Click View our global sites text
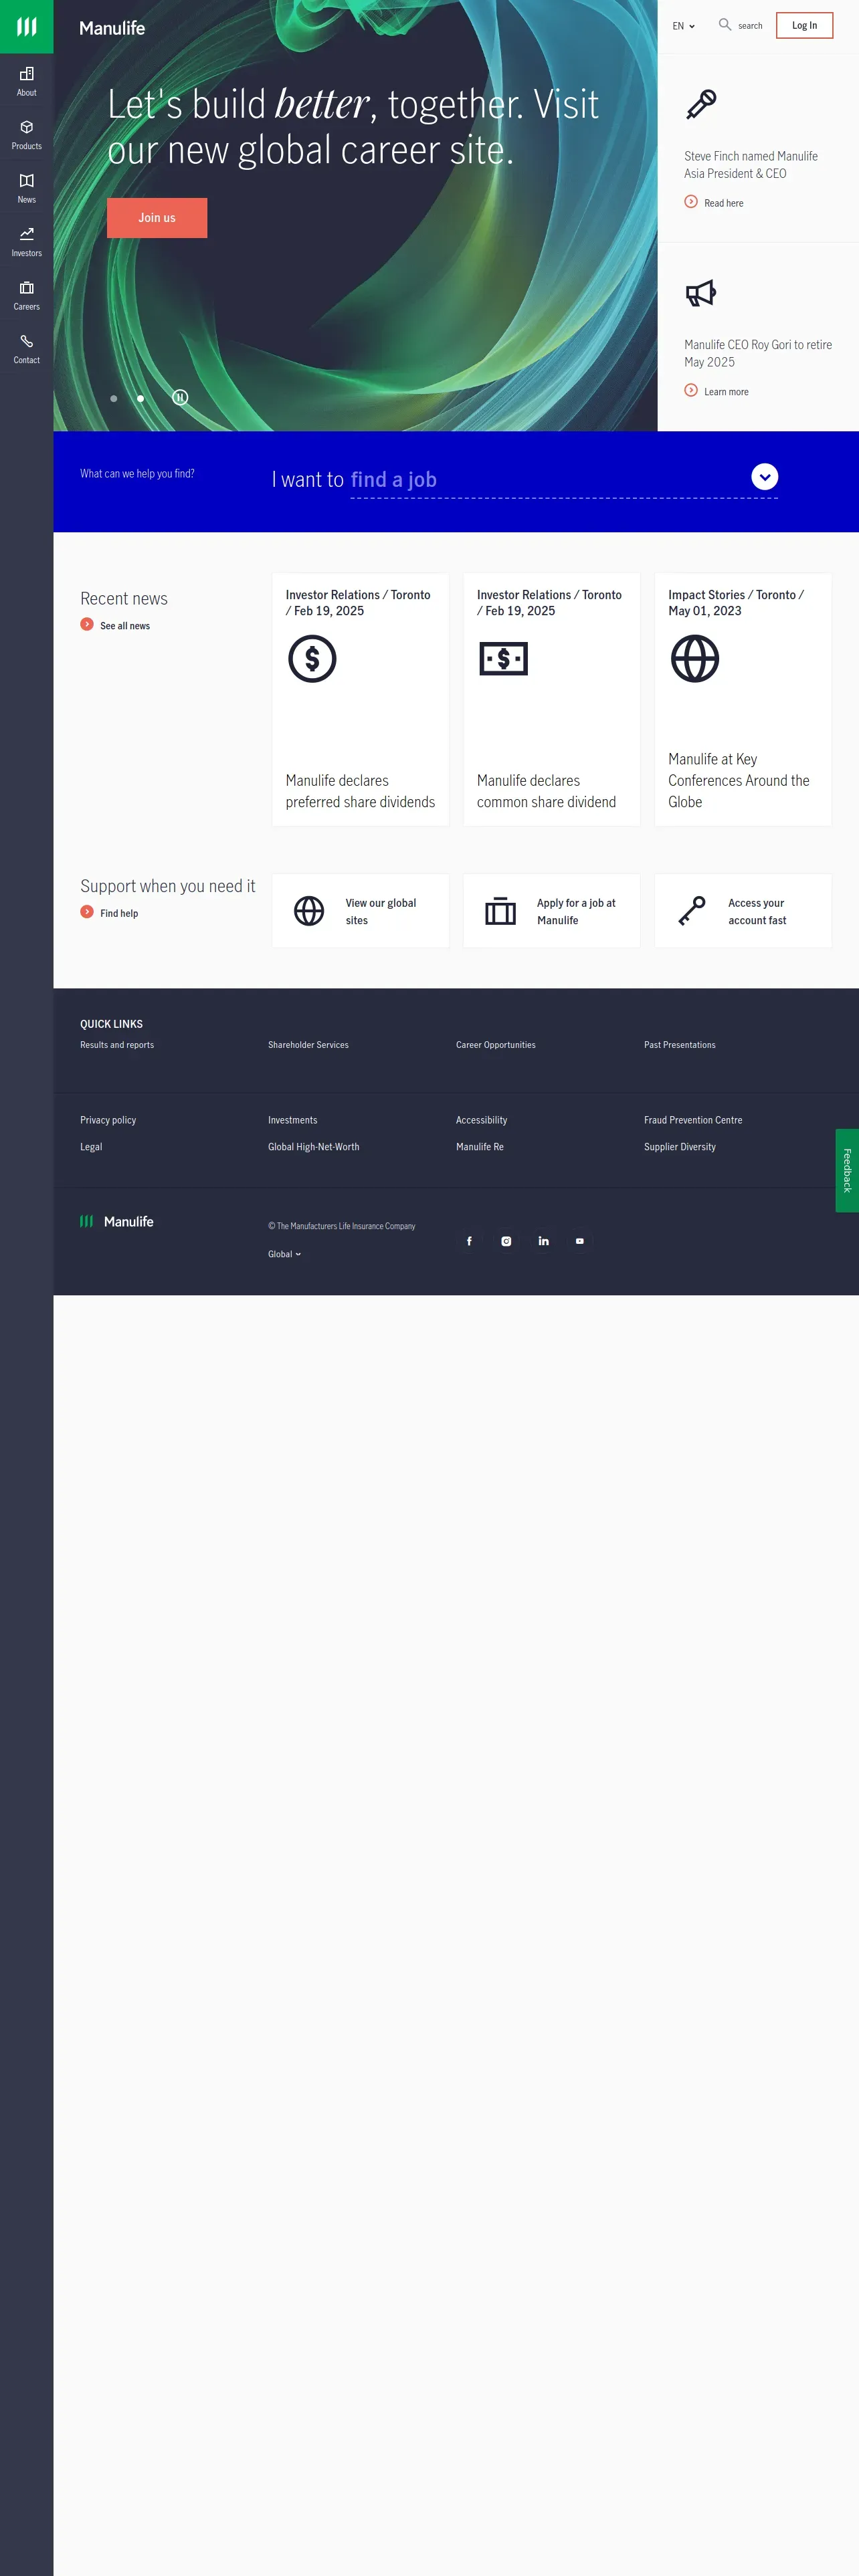 381,912
